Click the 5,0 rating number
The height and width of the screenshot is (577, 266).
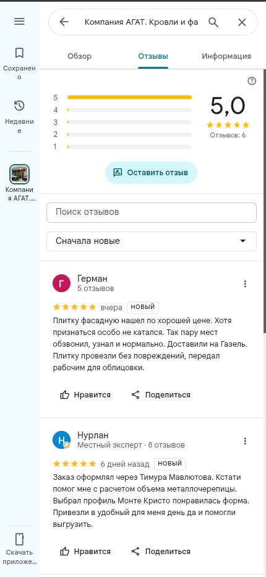(228, 106)
